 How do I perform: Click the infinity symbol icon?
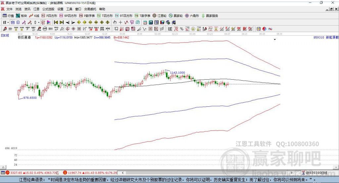pyautogui.click(x=270, y=29)
